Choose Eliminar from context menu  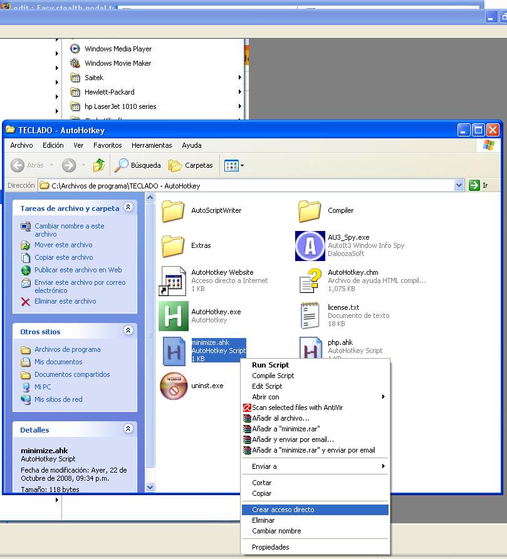(315, 520)
